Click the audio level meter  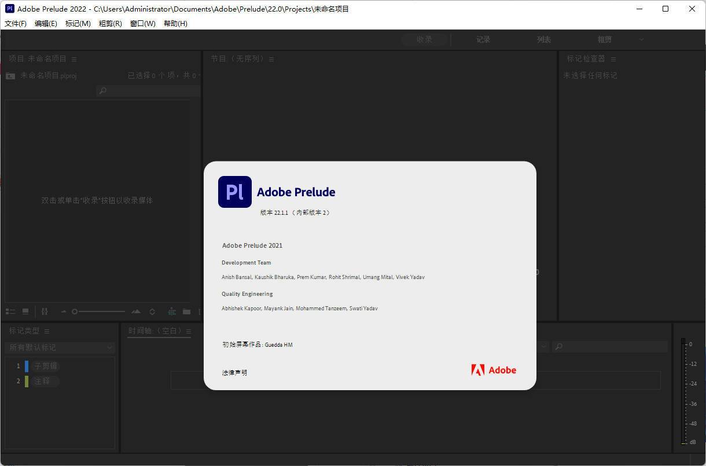683,391
